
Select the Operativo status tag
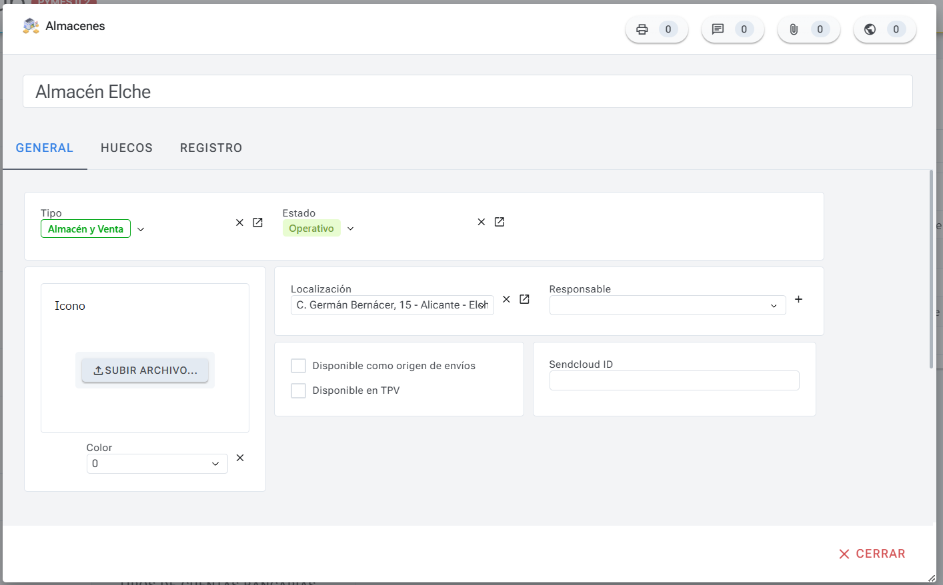(311, 229)
